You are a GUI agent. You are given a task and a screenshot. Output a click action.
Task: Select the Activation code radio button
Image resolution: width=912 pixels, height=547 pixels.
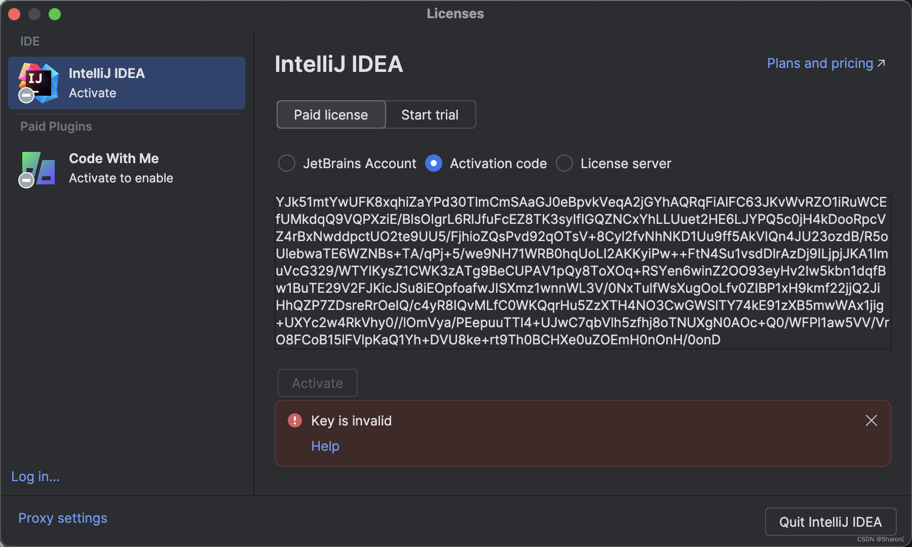coord(434,163)
